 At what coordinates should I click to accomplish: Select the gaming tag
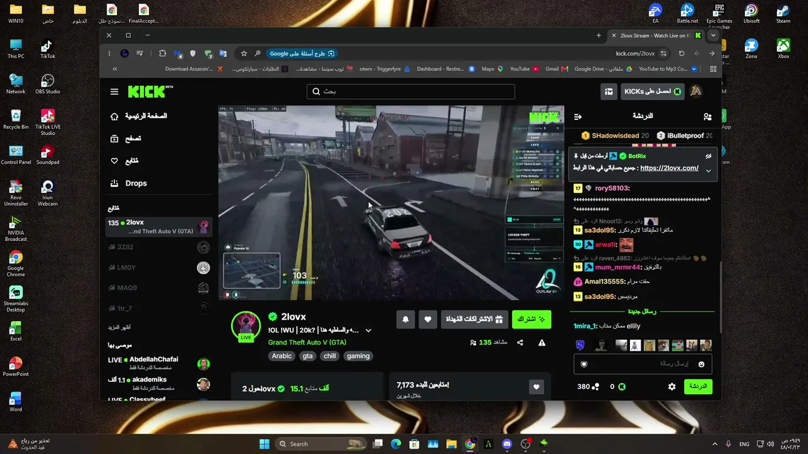(x=358, y=356)
